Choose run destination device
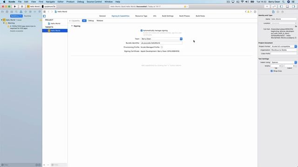The image size is (298, 167). [x=49, y=6]
